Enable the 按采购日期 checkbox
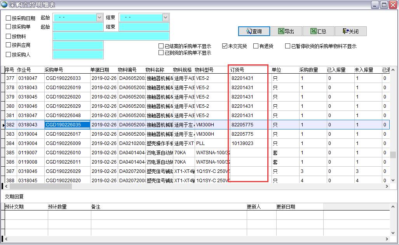399x245 pixels. click(9, 18)
